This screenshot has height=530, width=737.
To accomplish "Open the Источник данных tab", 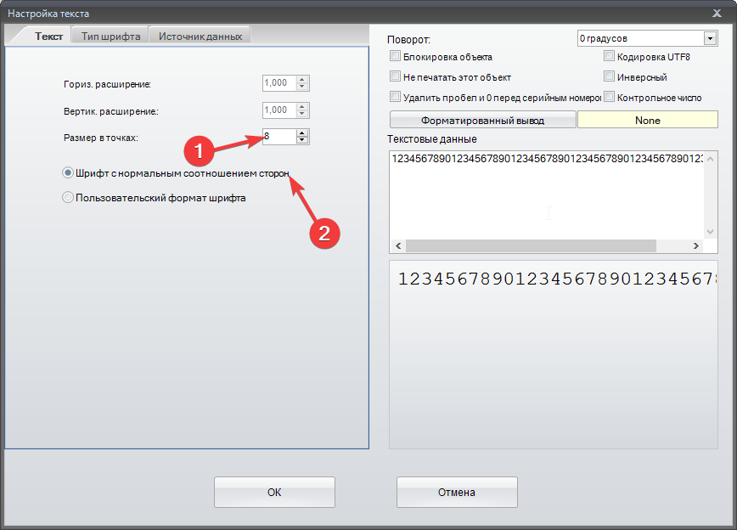I will (200, 36).
